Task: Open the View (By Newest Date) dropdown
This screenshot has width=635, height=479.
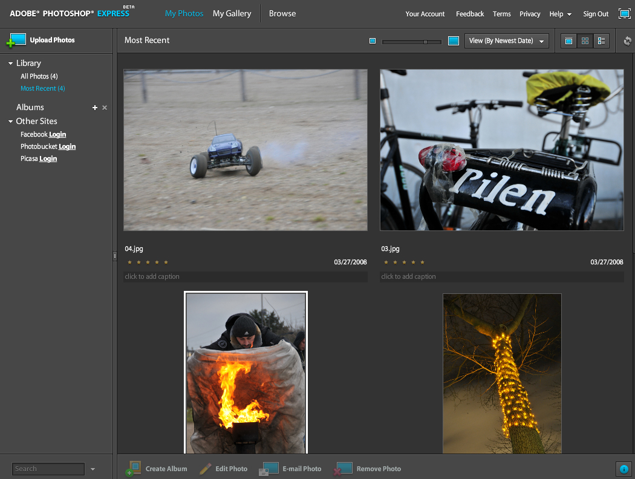Action: pyautogui.click(x=506, y=41)
